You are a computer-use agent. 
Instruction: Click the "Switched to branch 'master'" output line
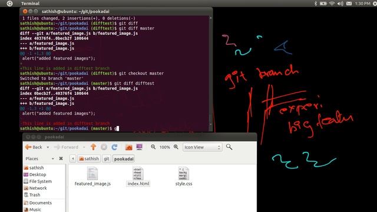click(x=52, y=78)
